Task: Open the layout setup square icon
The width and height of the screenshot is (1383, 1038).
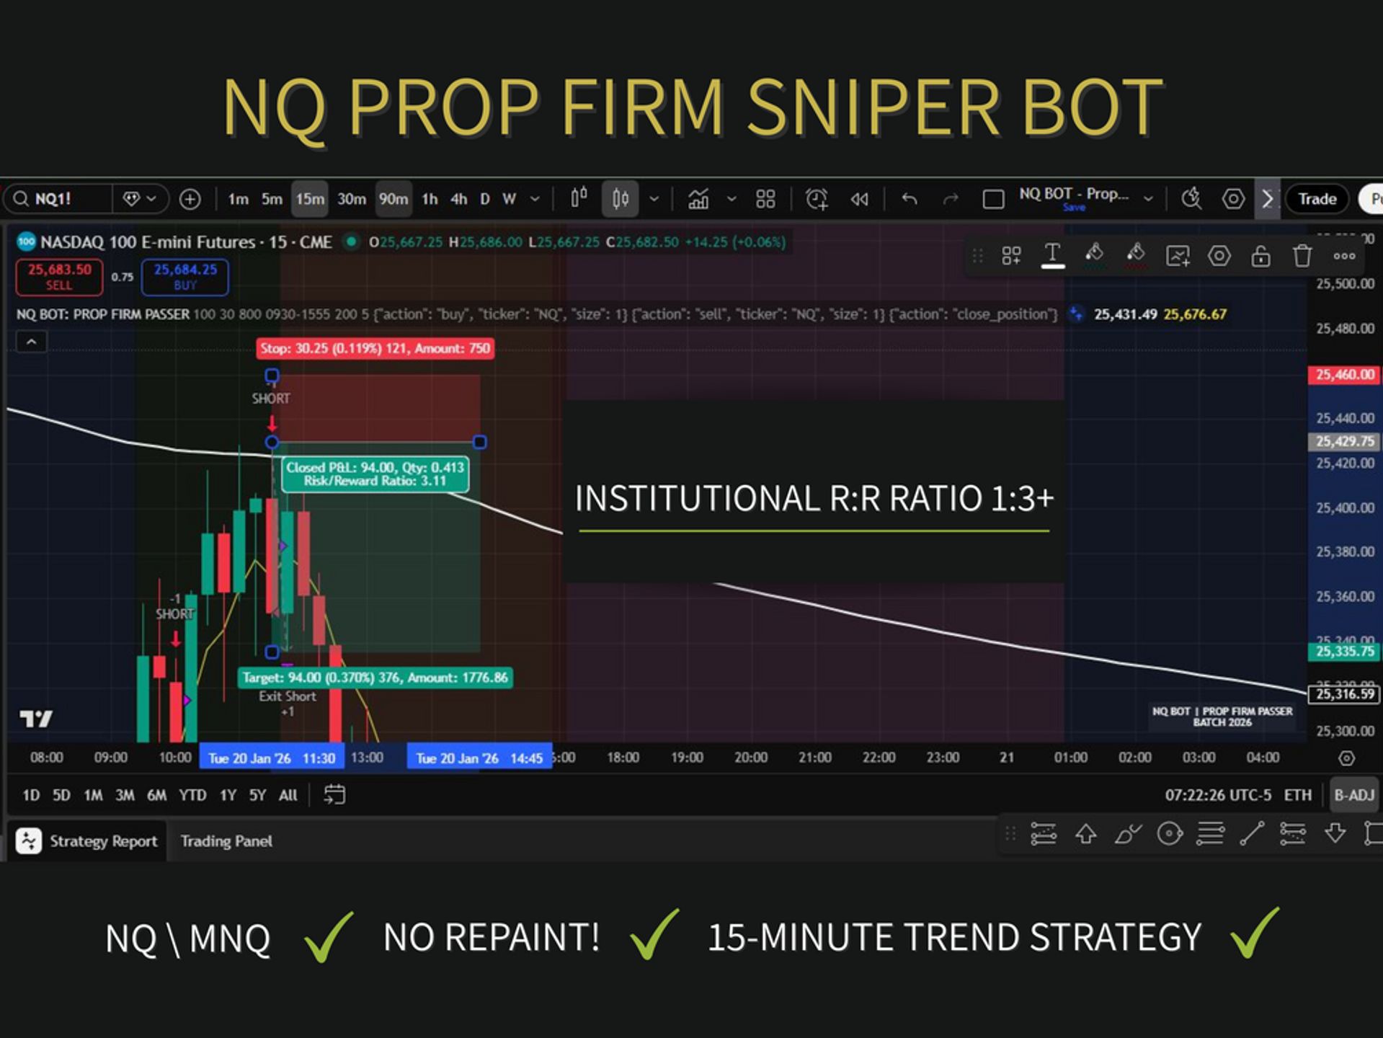Action: tap(993, 199)
